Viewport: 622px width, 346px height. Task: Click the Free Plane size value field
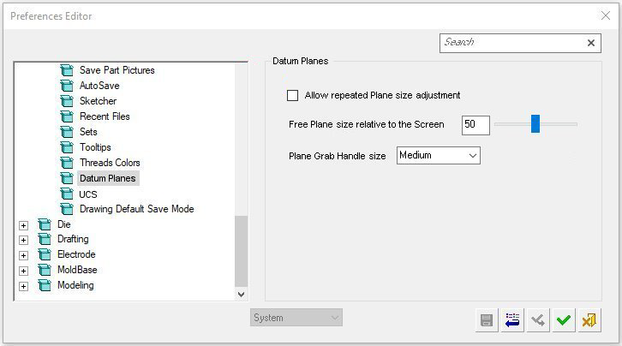[x=475, y=125]
